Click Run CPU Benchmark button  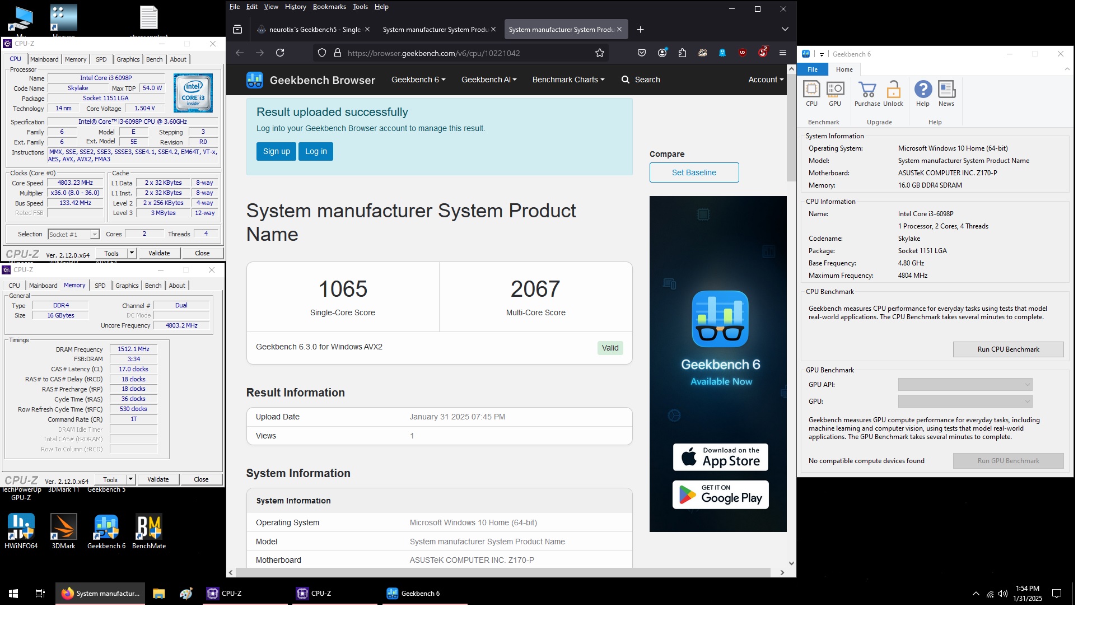[1008, 349]
